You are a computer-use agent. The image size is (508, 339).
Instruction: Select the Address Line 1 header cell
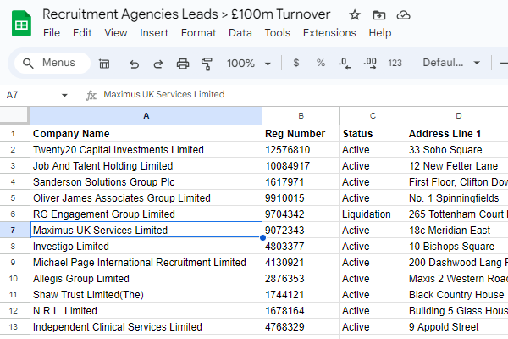click(457, 133)
